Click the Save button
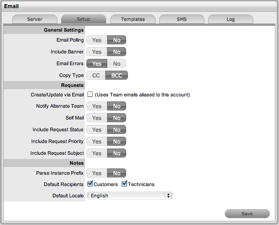The image size is (279, 225). point(247,214)
